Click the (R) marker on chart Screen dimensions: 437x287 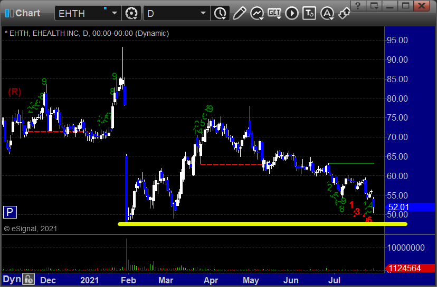click(x=14, y=92)
